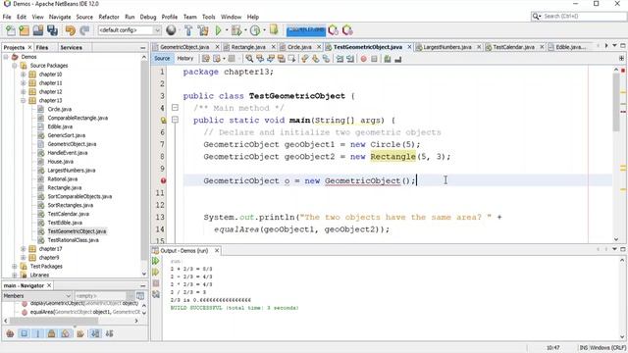Click the Stop square icon in Output panel
The width and height of the screenshot is (628, 353).
(x=156, y=283)
